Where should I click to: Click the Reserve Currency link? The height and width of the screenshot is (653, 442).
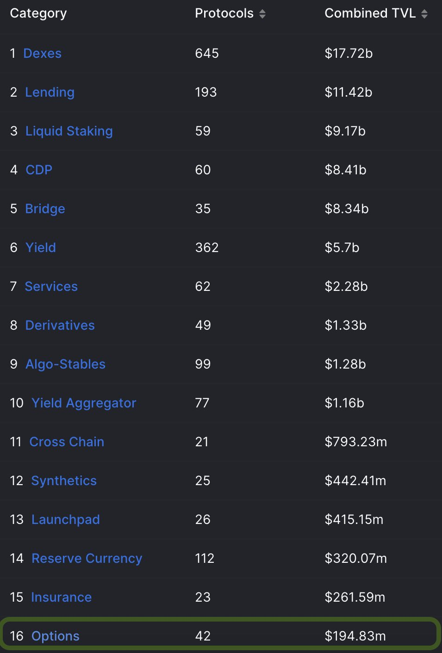(x=87, y=558)
